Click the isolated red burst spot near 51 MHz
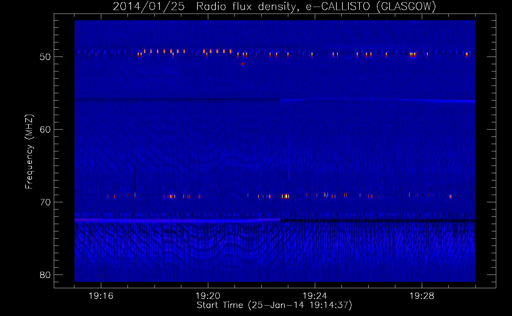Viewport: 512px width, 316px height. [243, 64]
